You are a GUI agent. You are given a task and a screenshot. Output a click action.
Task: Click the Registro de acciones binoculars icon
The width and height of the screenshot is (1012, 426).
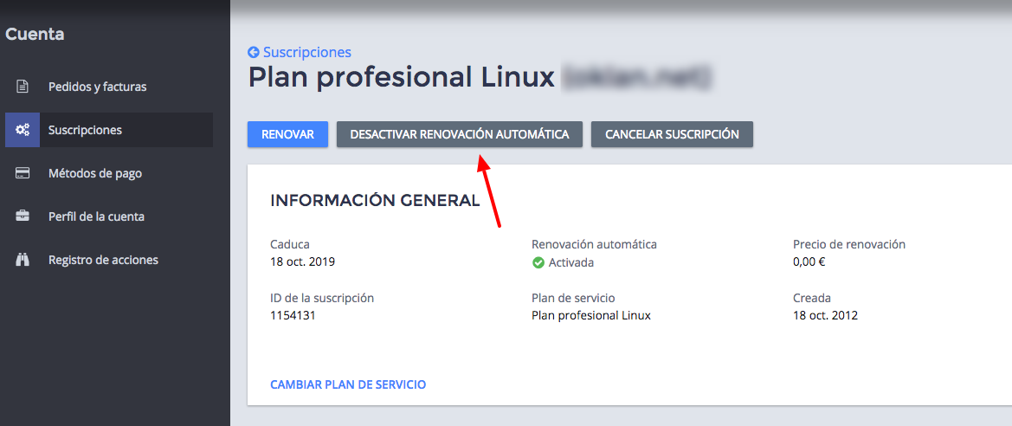[23, 260]
